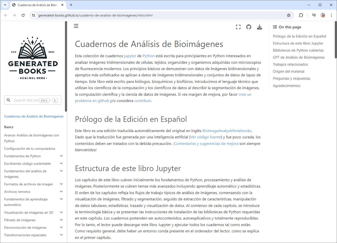Expand Deconvolución de imágenes section
Screen dimensions: 337x243
point(62,228)
